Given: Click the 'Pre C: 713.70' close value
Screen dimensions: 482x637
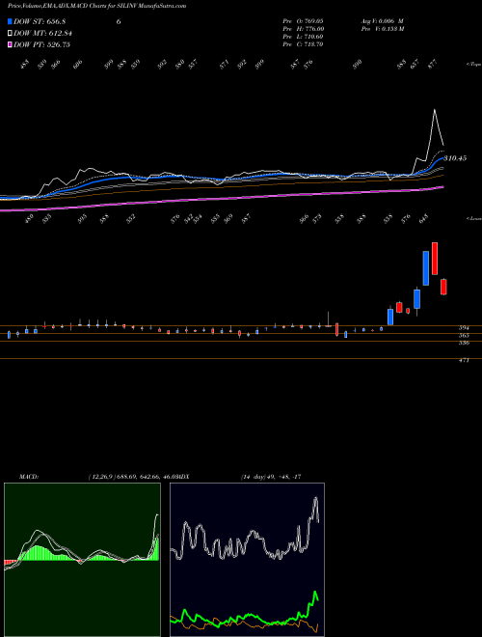Looking at the screenshot, I should pos(303,44).
